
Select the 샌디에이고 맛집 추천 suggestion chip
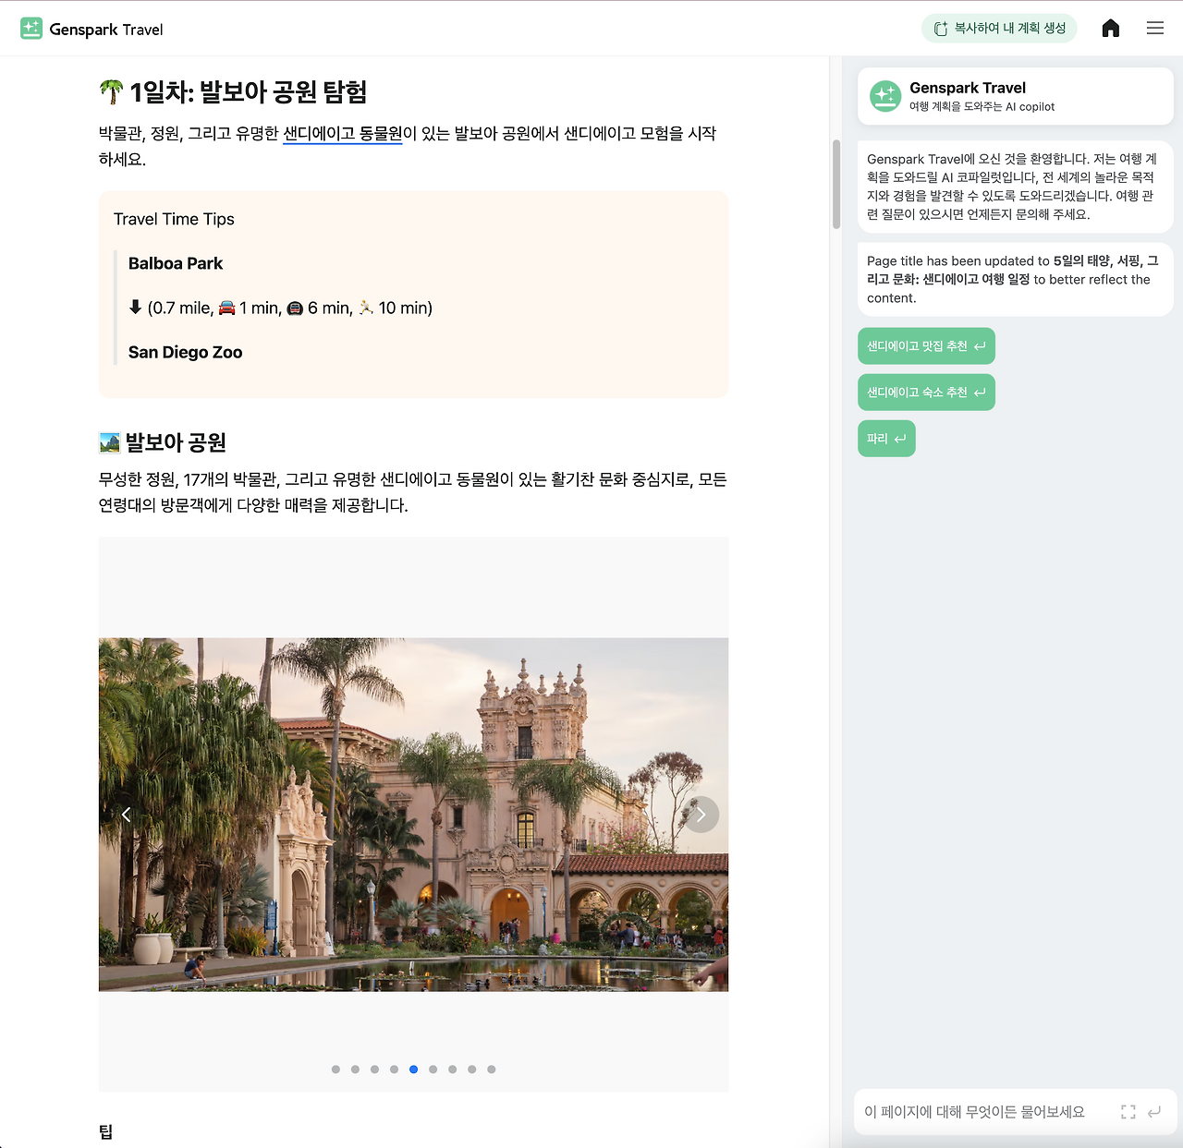pyautogui.click(x=926, y=345)
